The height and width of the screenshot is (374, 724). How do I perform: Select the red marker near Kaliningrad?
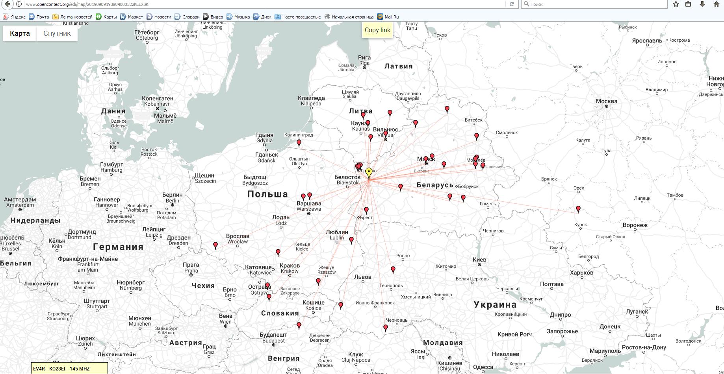(x=299, y=143)
